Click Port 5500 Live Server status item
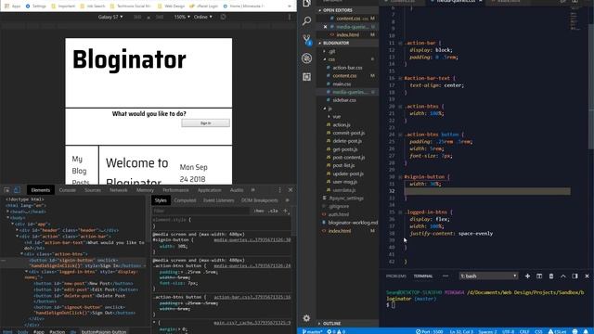This screenshot has width=594, height=334. [x=429, y=331]
